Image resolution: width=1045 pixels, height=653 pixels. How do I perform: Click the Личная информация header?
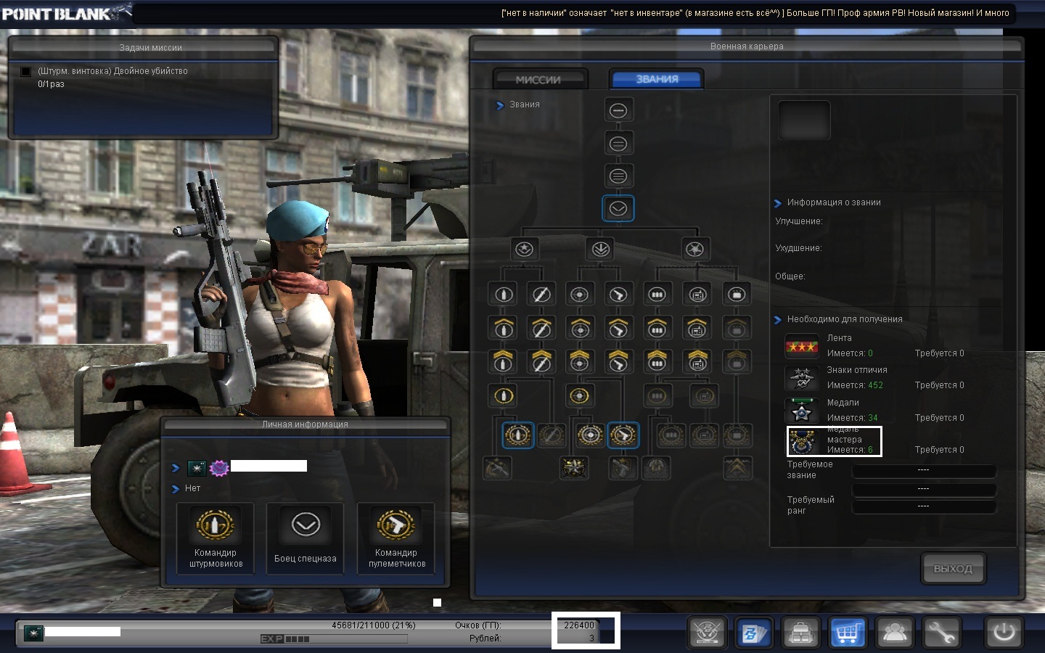coord(305,424)
